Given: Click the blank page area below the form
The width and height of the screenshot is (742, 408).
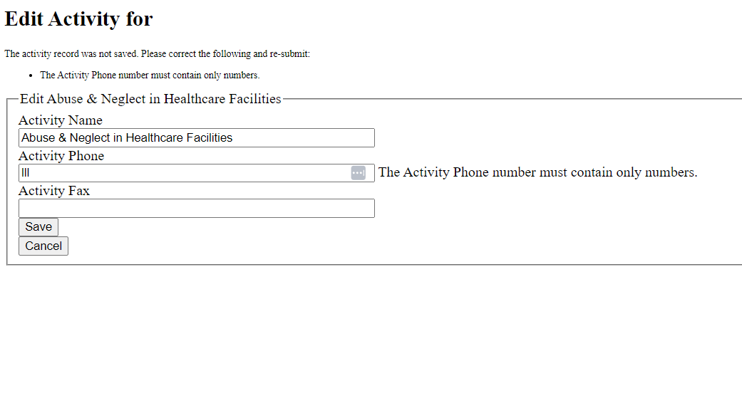Looking at the screenshot, I should coord(371,335).
